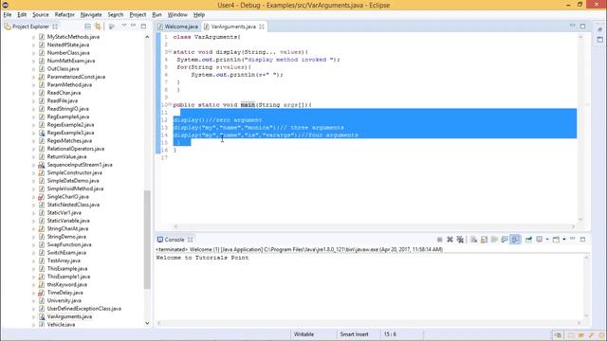Open the Source menu
The image size is (607, 341).
coord(41,15)
